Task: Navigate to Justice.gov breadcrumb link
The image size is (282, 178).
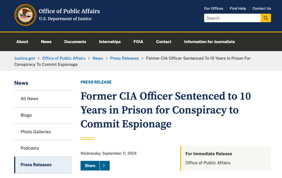Action: [25, 58]
